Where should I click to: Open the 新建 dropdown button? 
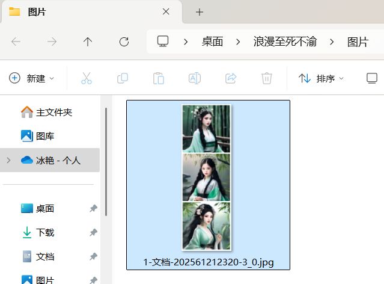pyautogui.click(x=31, y=78)
